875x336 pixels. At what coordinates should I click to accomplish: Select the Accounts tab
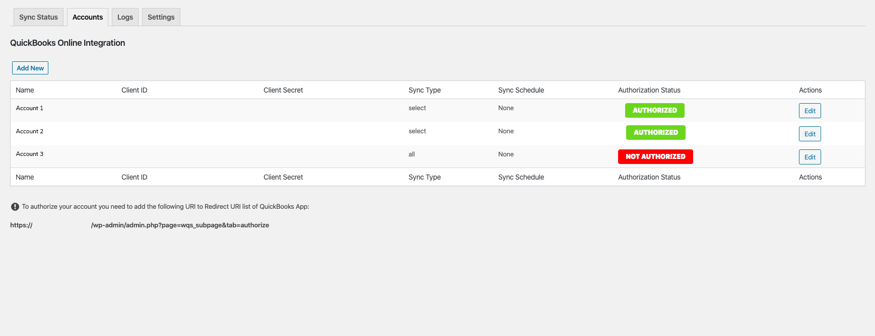88,17
